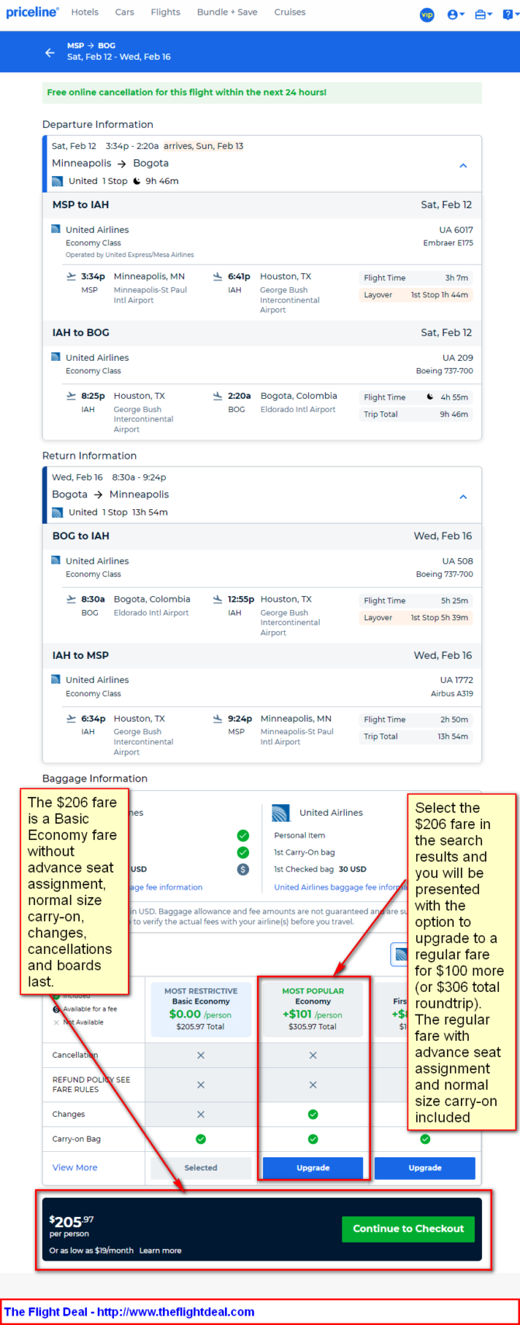This screenshot has height=1325, width=520.
Task: Open the My Trips briefcase dropdown
Action: 484,15
